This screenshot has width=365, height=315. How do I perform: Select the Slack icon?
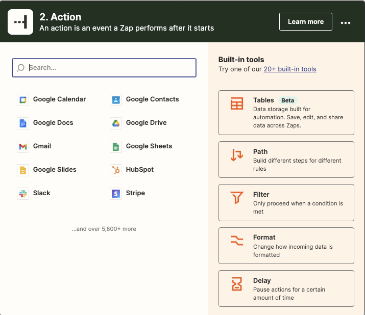tap(23, 194)
